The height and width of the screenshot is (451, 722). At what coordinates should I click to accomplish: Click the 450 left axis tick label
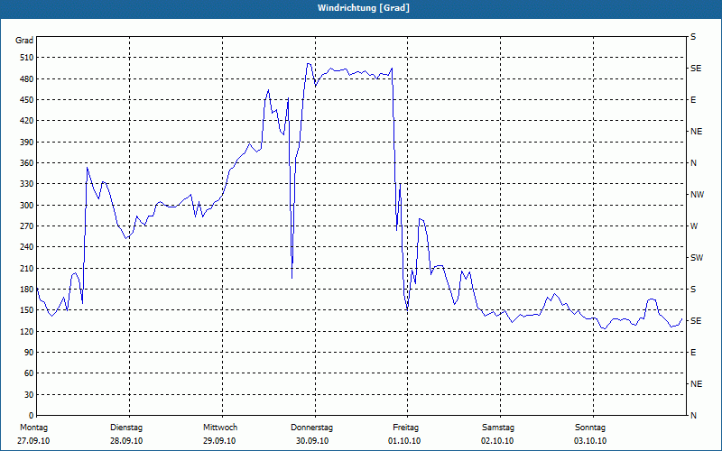(x=27, y=100)
